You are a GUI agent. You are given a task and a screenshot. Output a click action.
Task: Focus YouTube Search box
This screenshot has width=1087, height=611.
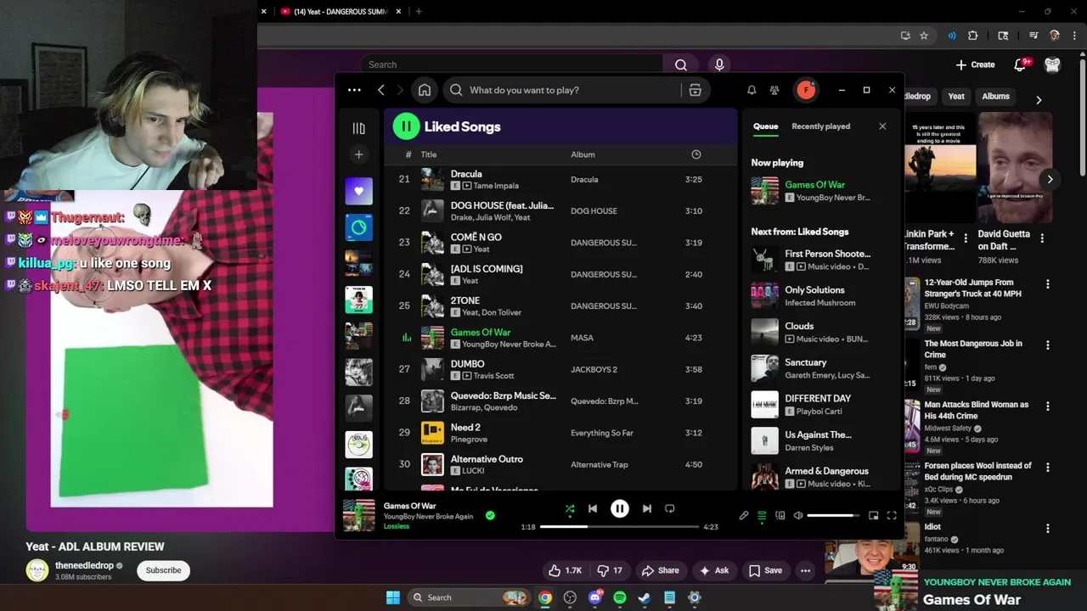[x=513, y=64]
